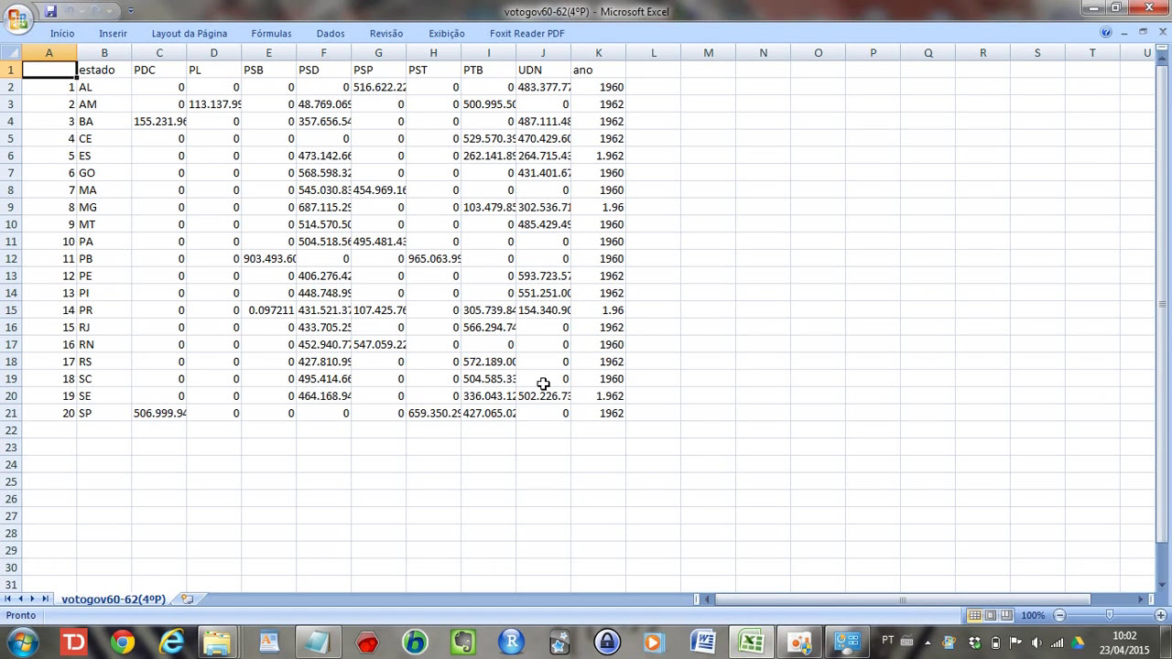Open Google Chrome from taskbar

tap(122, 643)
